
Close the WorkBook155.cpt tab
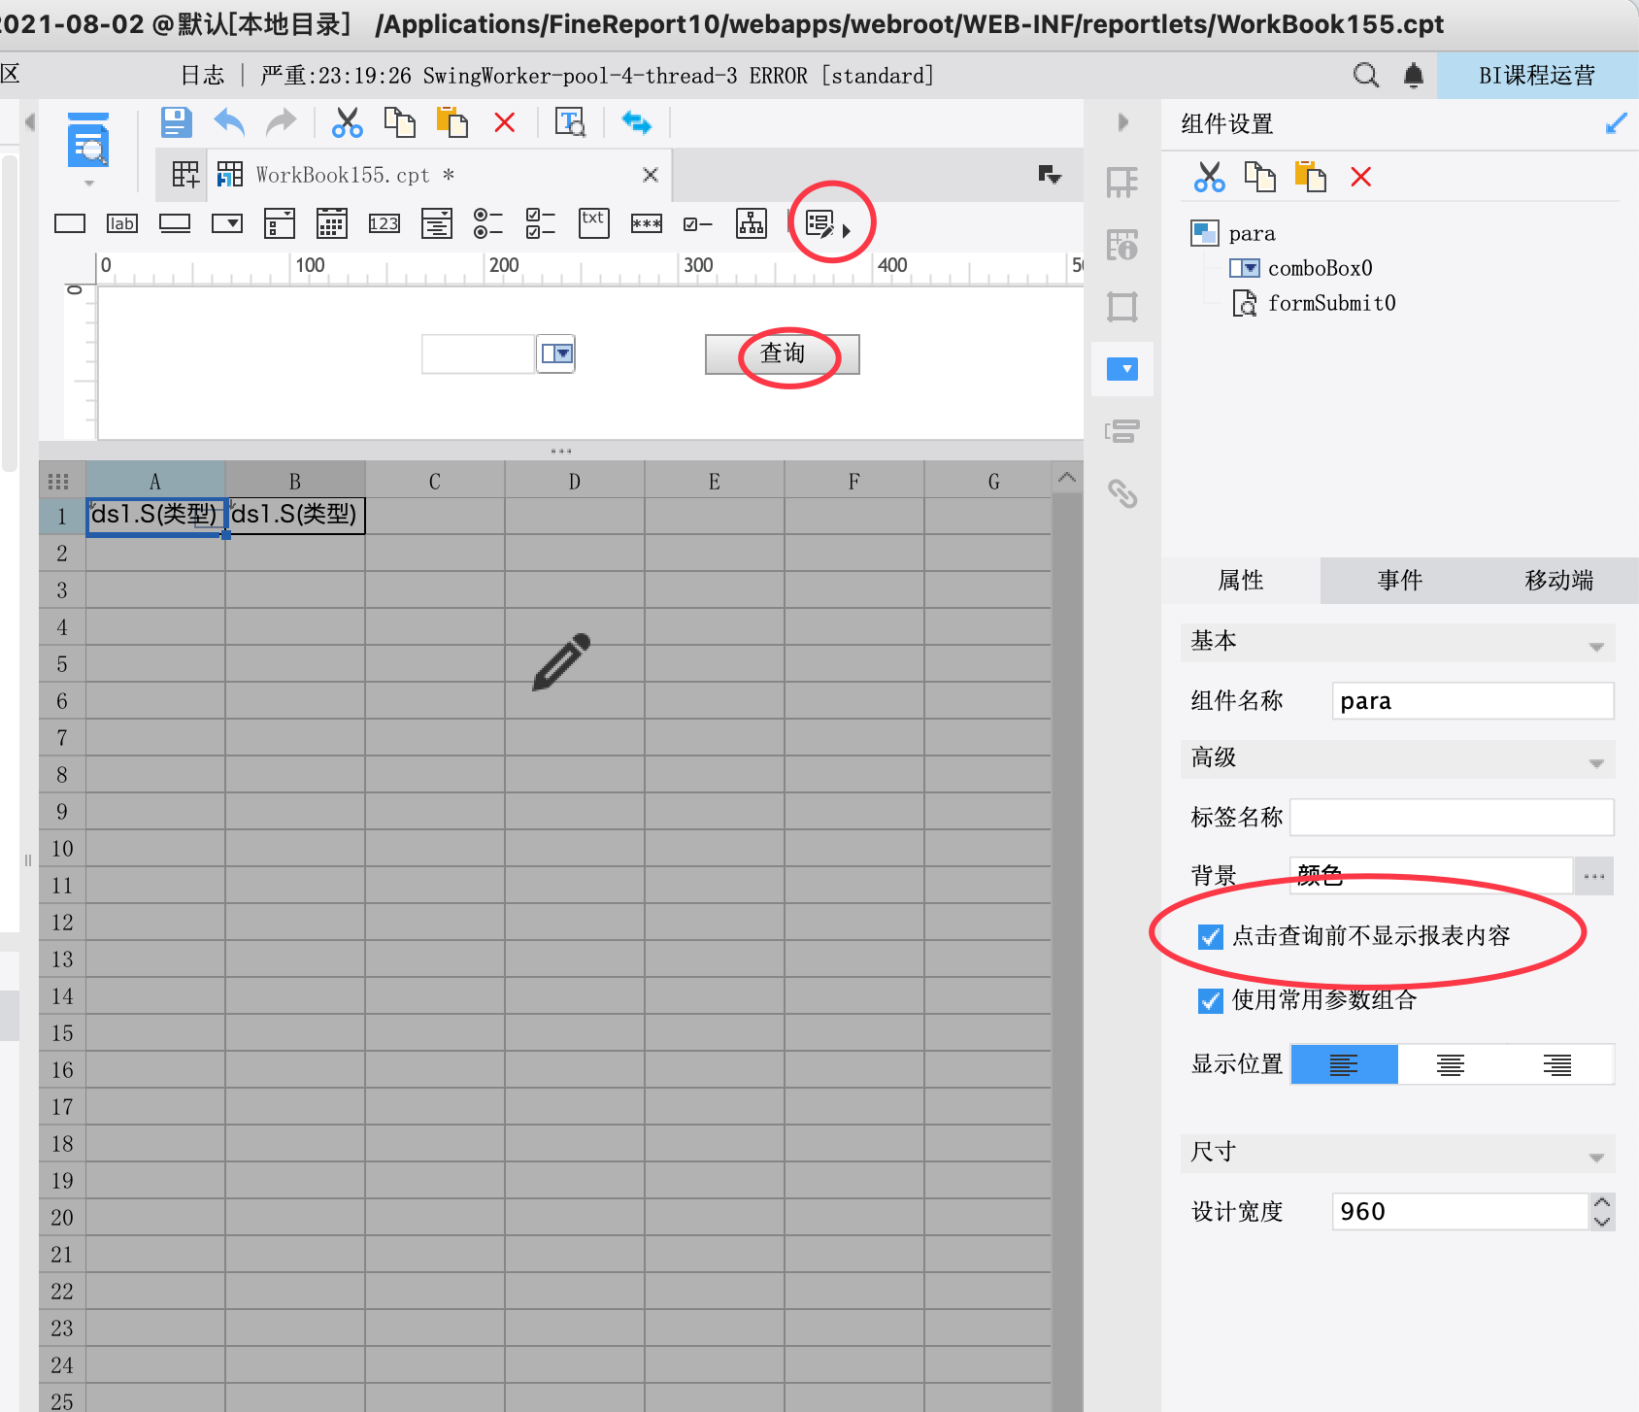click(651, 175)
